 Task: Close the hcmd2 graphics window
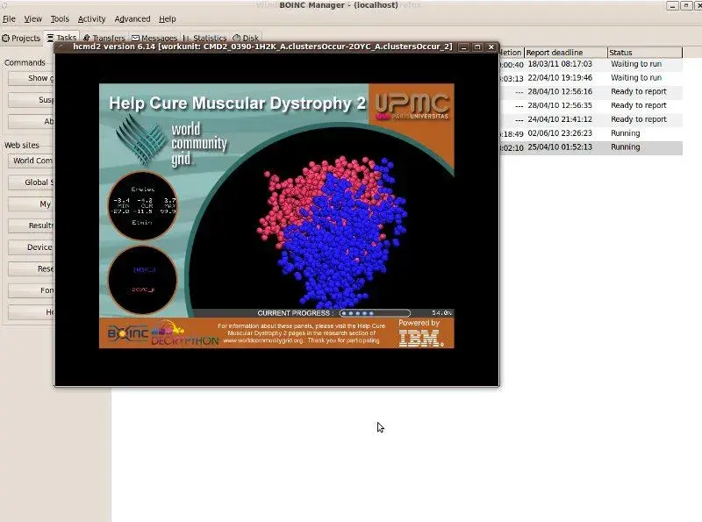(491, 47)
